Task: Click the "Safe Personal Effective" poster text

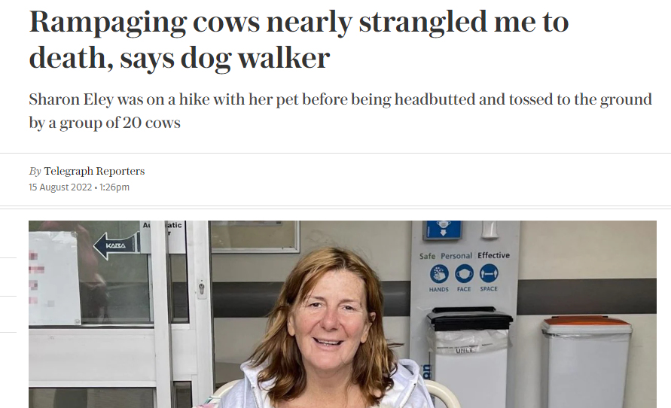Action: coord(464,256)
